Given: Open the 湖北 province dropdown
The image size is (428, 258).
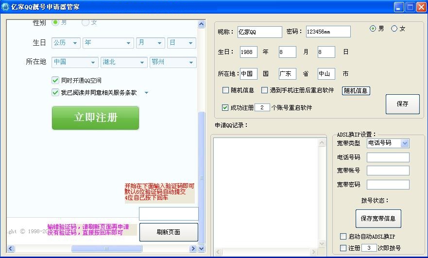Looking at the screenshot, I should click(x=123, y=62).
